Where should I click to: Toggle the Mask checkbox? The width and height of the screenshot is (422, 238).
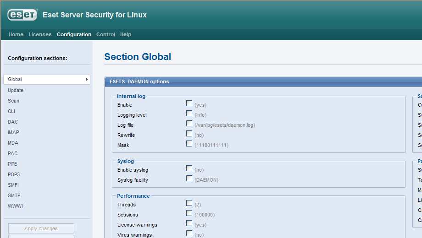coord(189,143)
